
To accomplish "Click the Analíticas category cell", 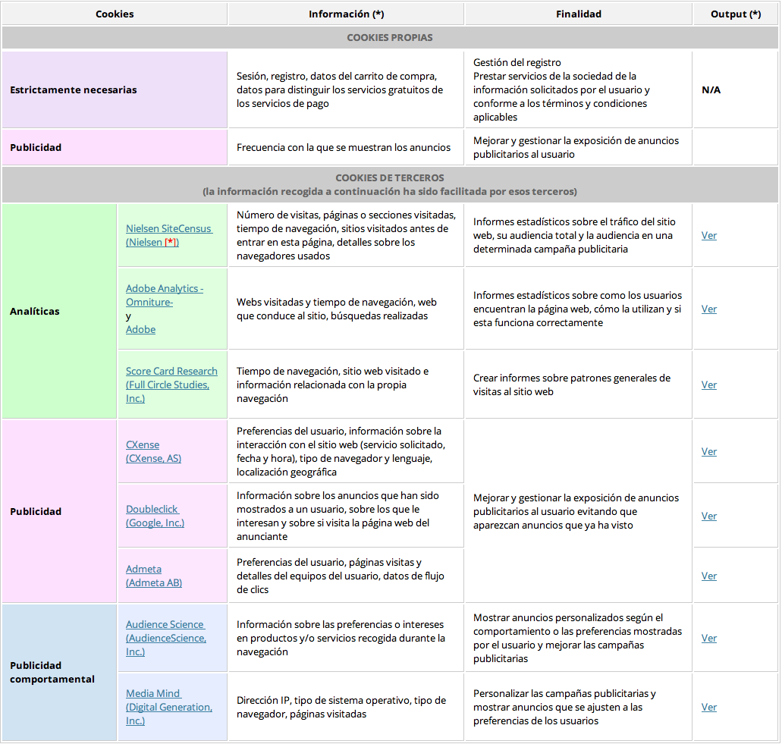I will coord(59,311).
